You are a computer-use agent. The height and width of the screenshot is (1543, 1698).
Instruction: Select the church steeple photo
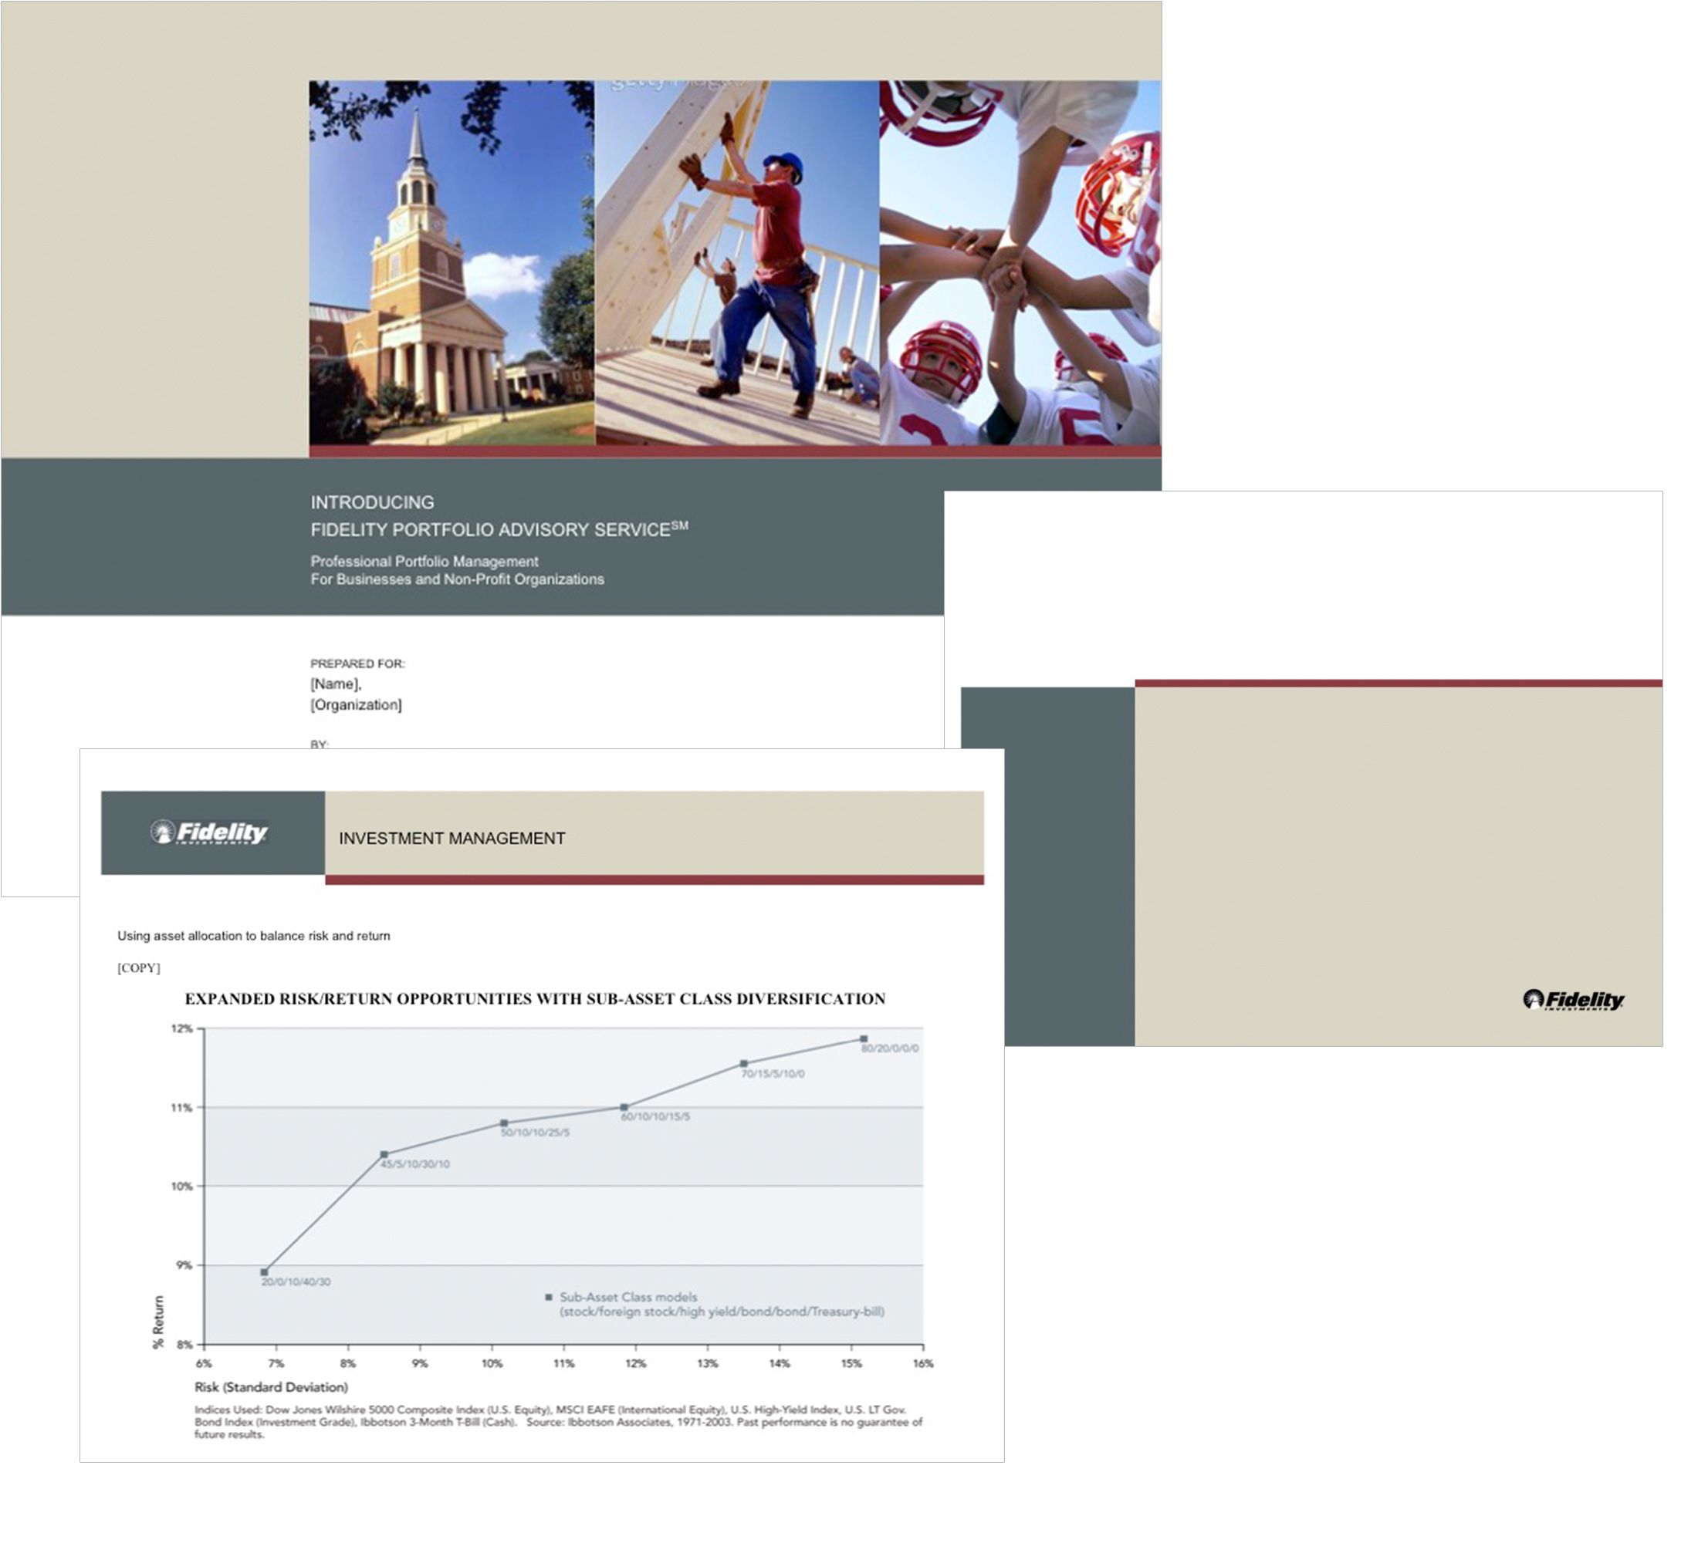(x=451, y=262)
